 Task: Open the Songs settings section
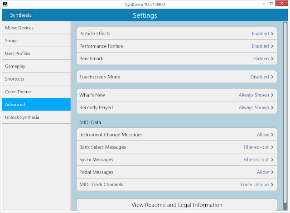(x=36, y=40)
